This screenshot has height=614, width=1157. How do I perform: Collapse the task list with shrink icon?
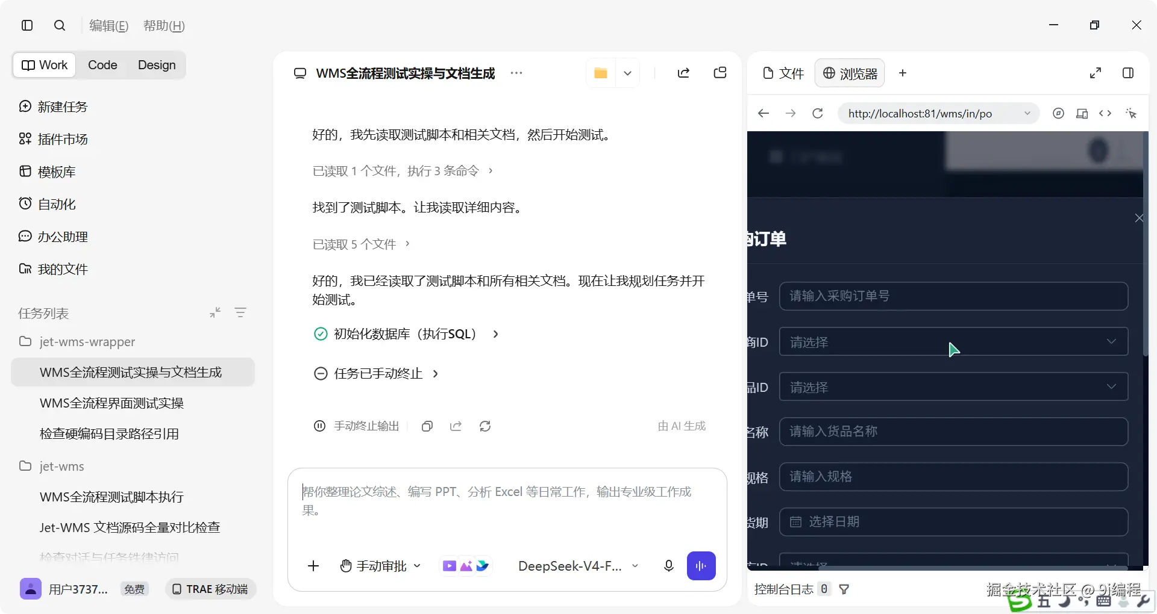coord(215,312)
